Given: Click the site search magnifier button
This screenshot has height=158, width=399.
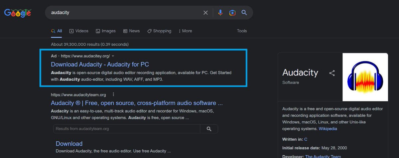Looking at the screenshot, I should pyautogui.click(x=209, y=129).
